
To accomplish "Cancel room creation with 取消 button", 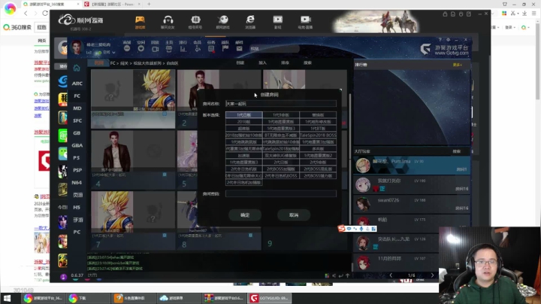I will tap(294, 215).
